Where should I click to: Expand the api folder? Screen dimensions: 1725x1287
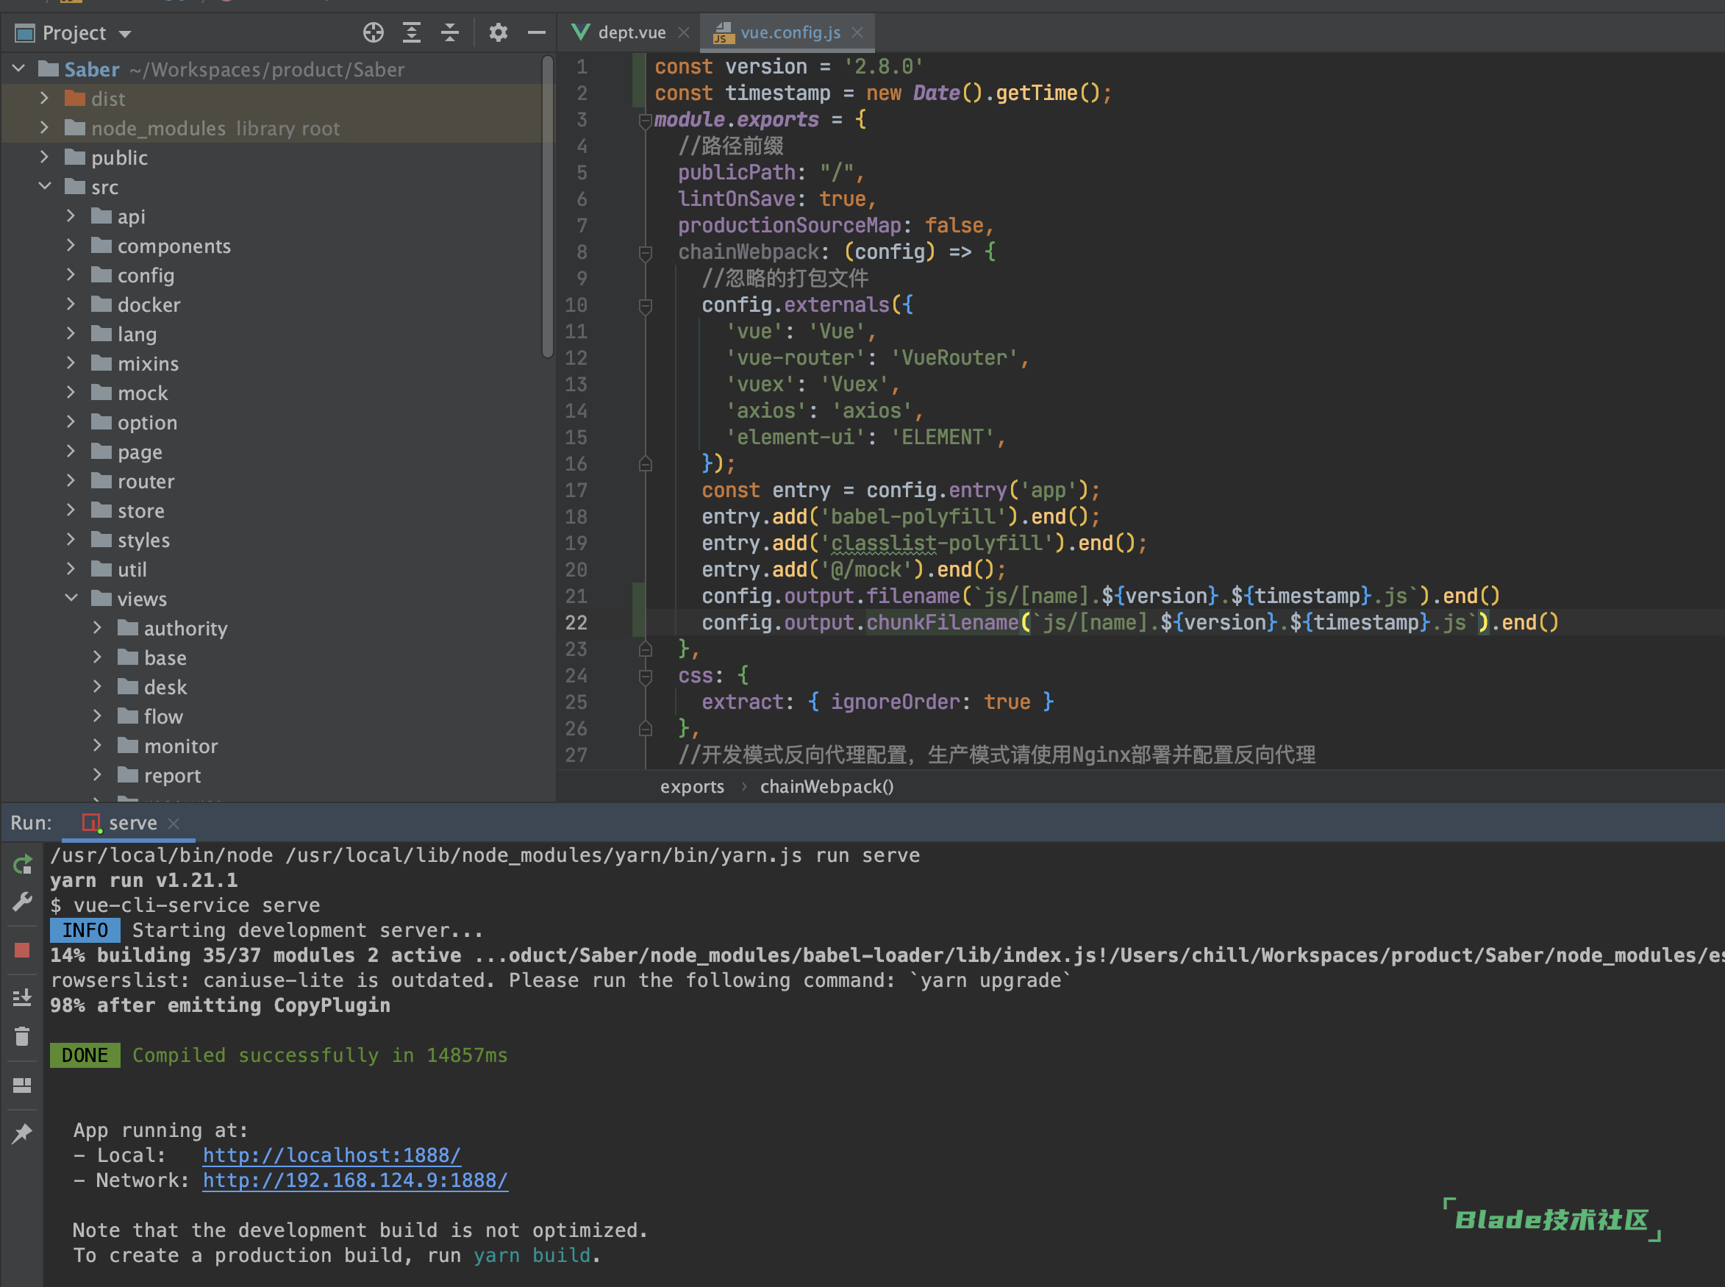pos(71,215)
